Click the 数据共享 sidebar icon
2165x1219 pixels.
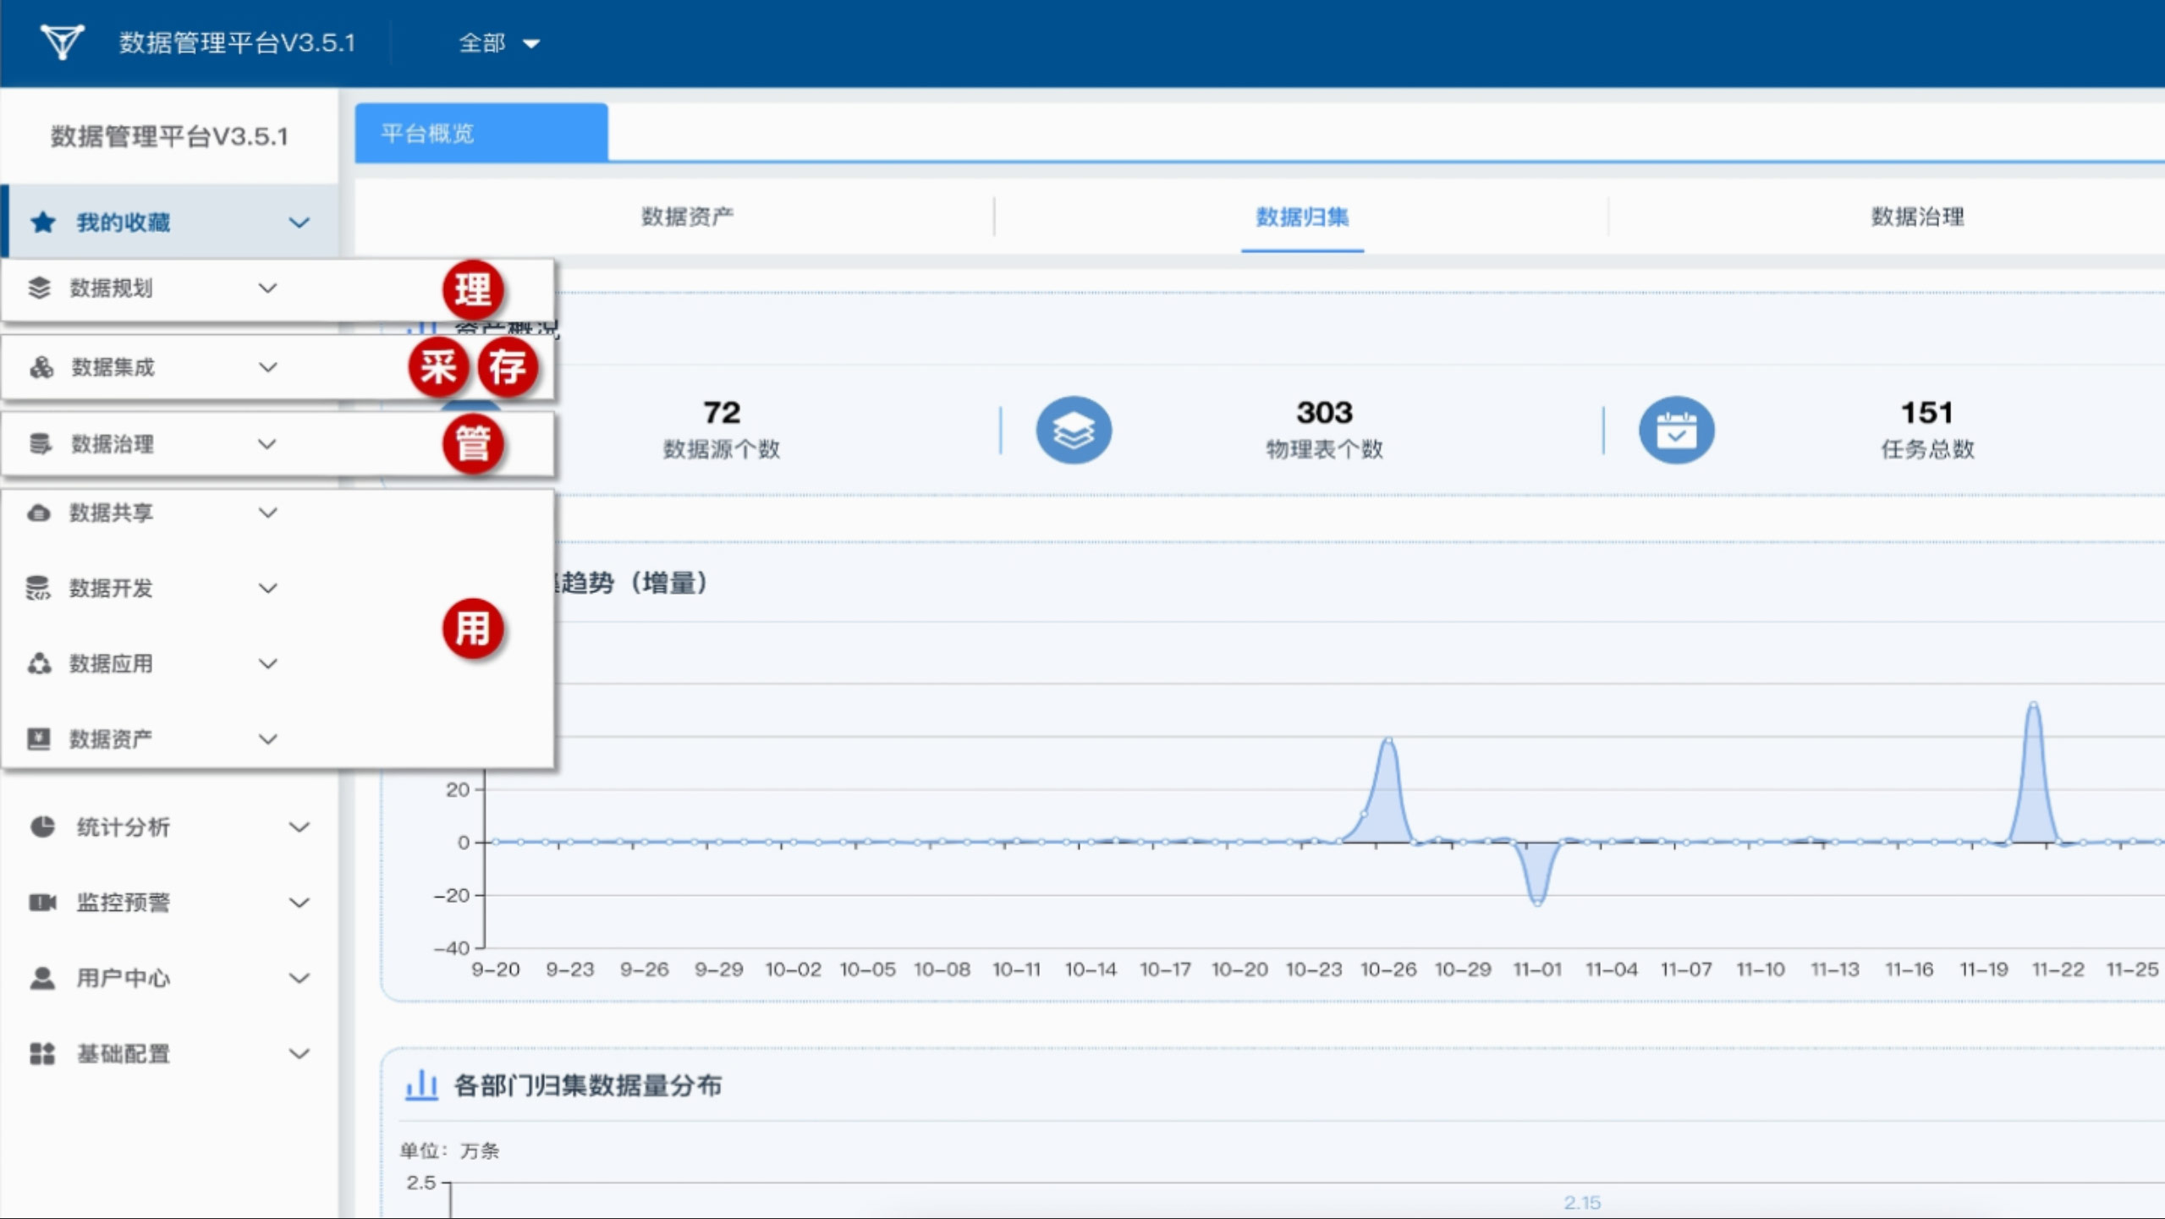tap(39, 513)
